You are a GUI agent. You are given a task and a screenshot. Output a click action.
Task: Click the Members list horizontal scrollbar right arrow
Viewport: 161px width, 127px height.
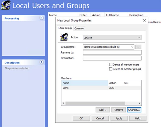(x=139, y=103)
